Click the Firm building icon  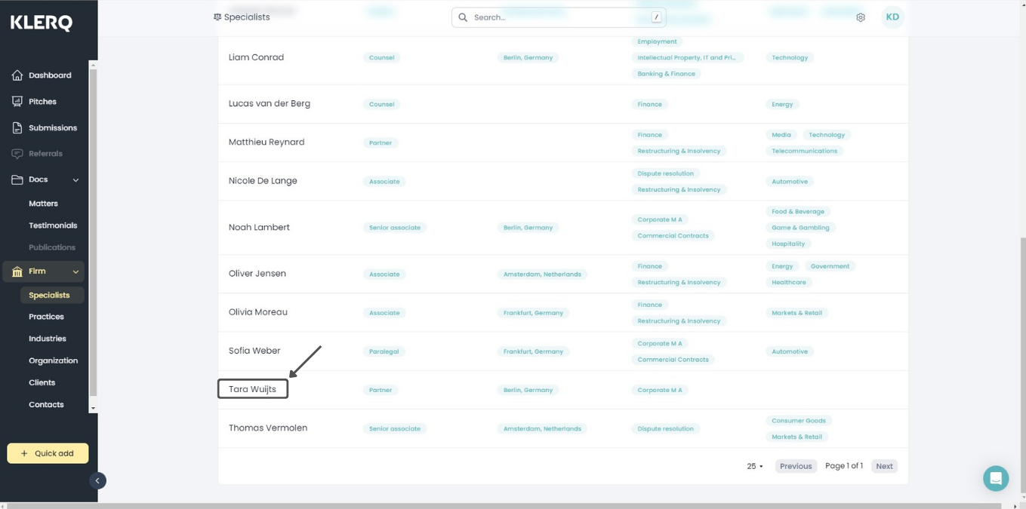pyautogui.click(x=17, y=271)
